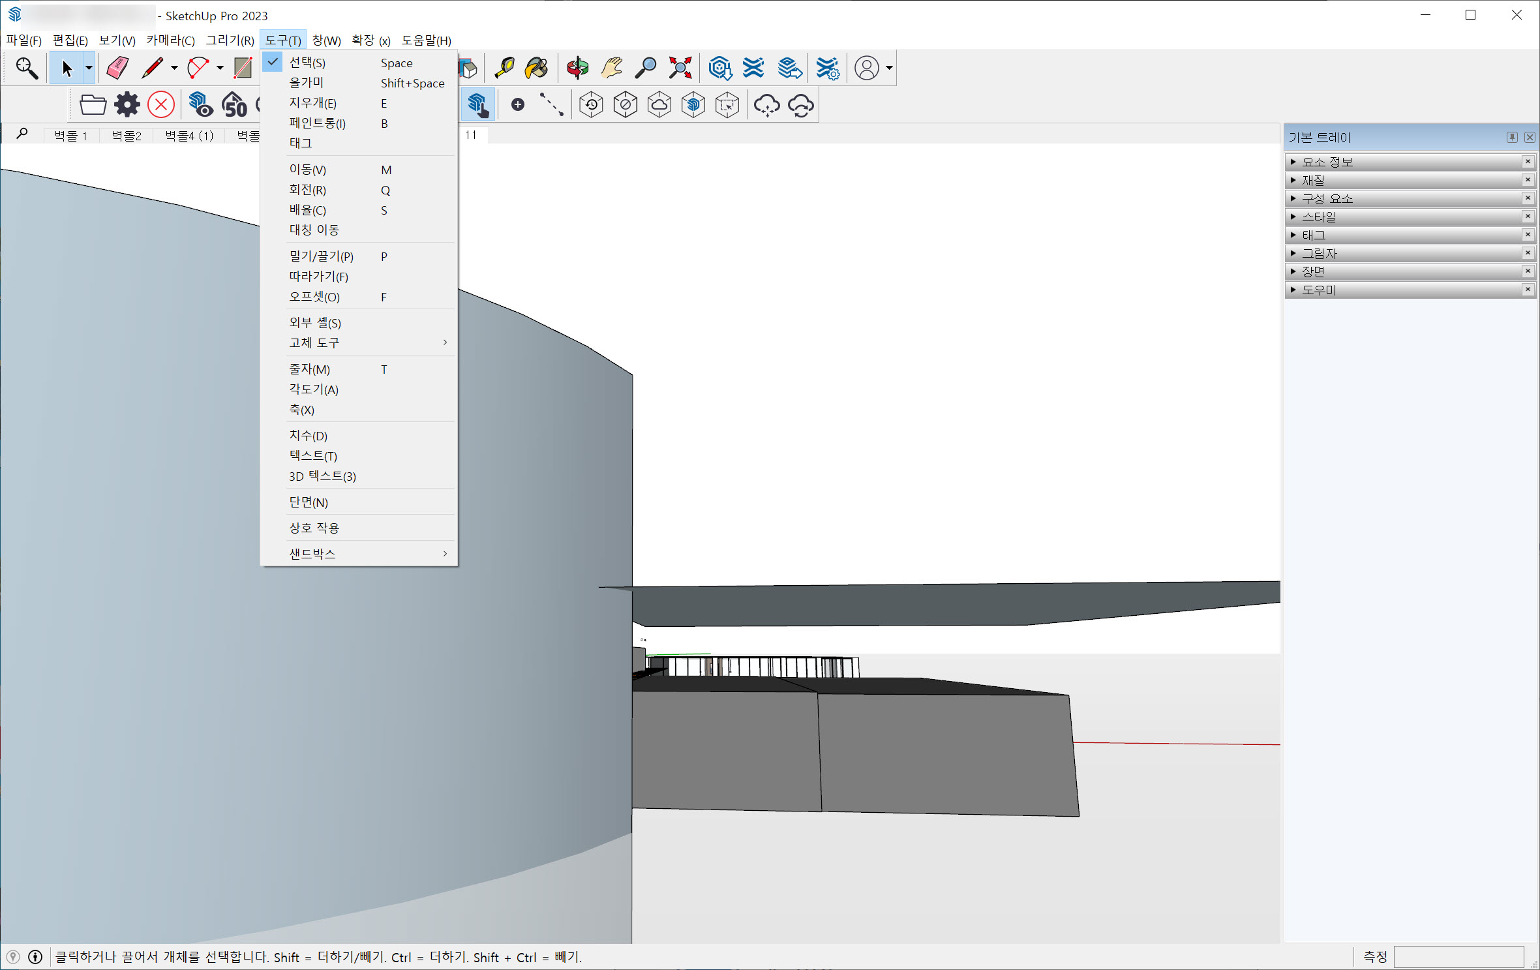The image size is (1540, 970).
Task: Open the 카메라(C) menu
Action: [x=170, y=40]
